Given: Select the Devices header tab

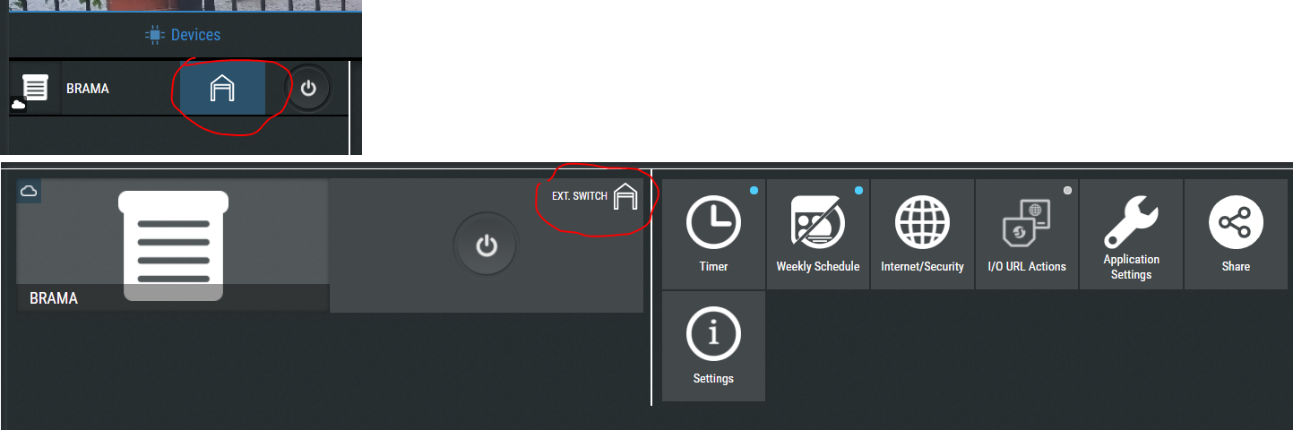Looking at the screenshot, I should point(183,35).
